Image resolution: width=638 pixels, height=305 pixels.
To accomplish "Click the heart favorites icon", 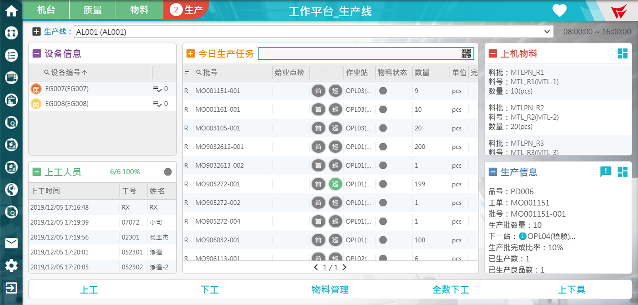I will (559, 11).
